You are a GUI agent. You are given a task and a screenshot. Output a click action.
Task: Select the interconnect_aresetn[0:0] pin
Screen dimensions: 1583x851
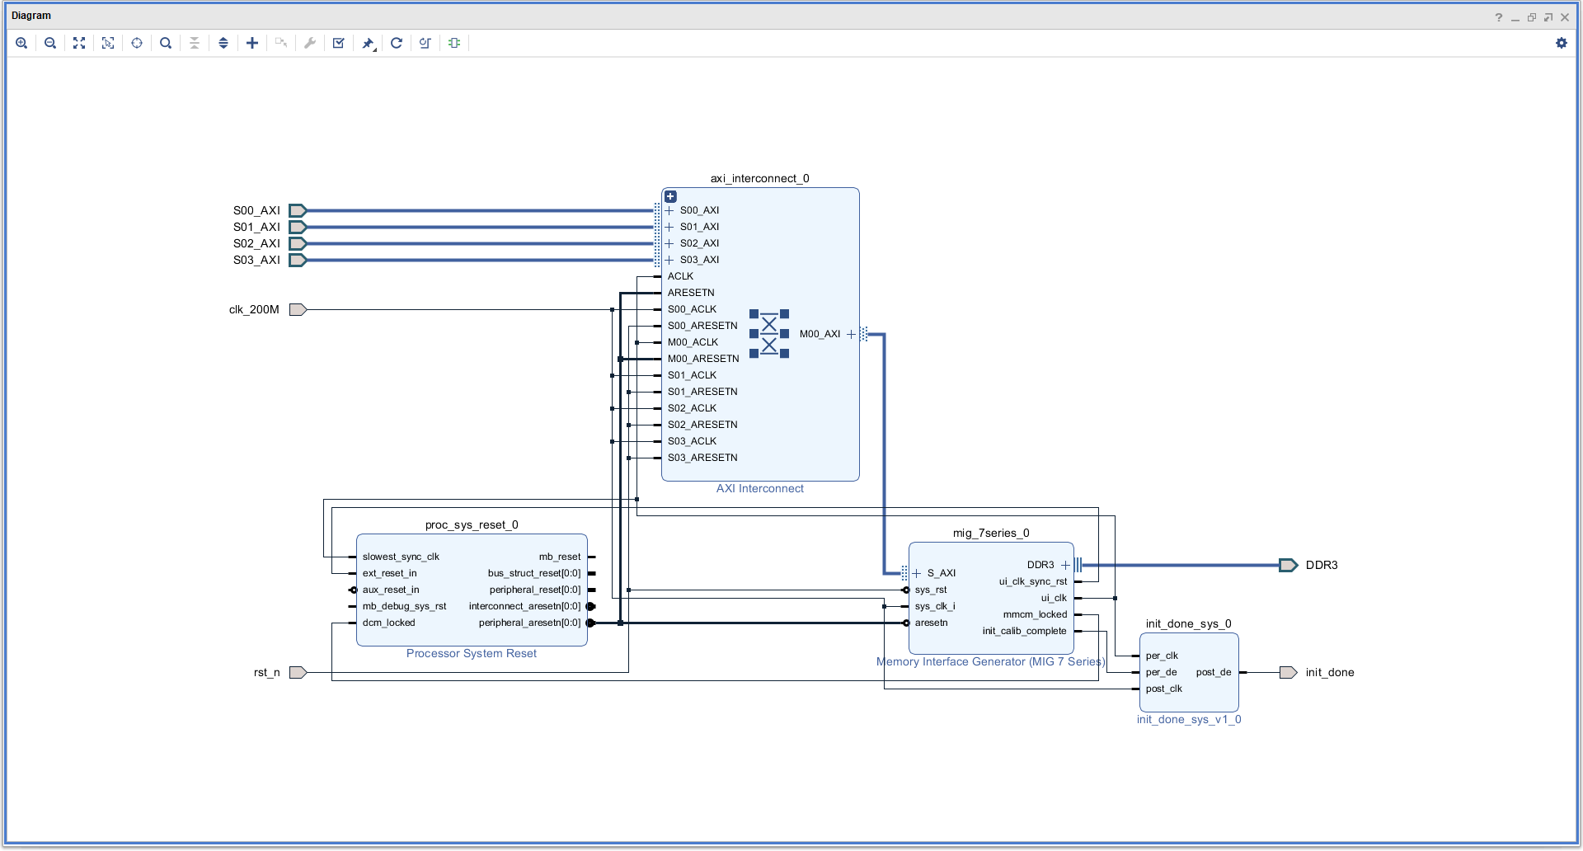[x=524, y=606]
